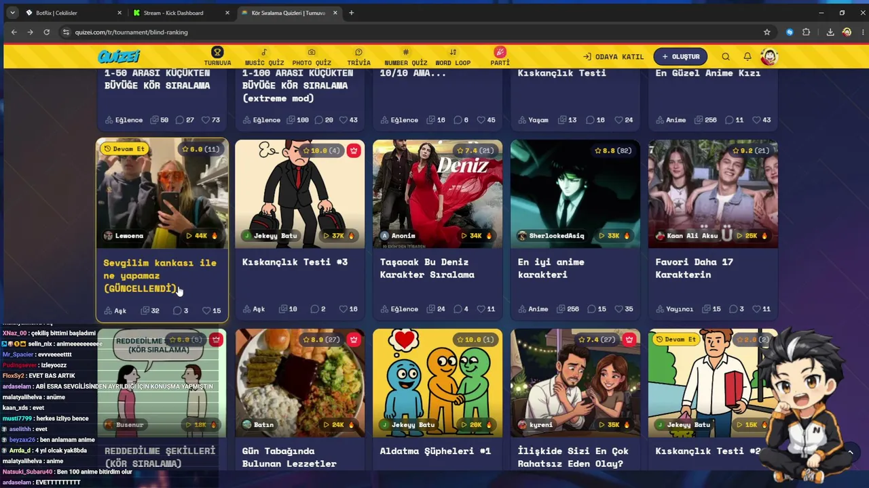Open comments icon on En iyi anime karakteri card
Screen dimensions: 869x488
[x=592, y=309]
